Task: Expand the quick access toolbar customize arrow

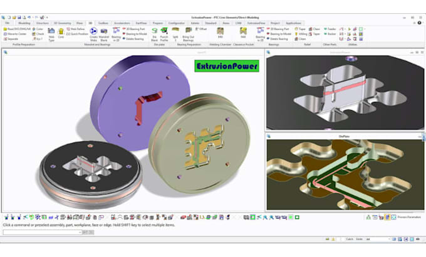Action: 47,18
